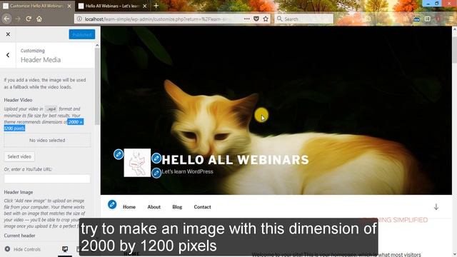Open a new browser tab

click(156, 6)
